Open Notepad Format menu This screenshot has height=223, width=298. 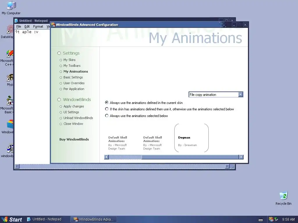tap(38, 26)
